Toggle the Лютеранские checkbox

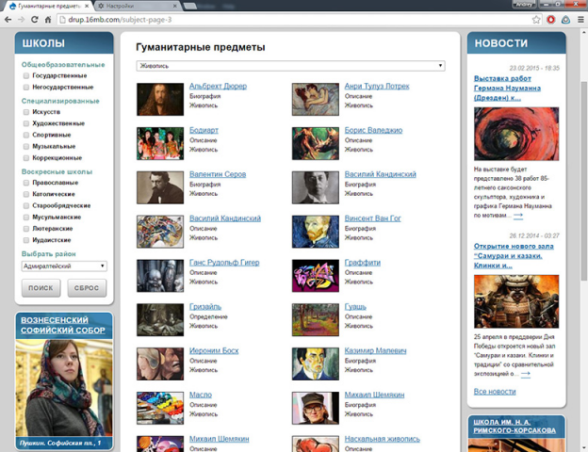25,229
